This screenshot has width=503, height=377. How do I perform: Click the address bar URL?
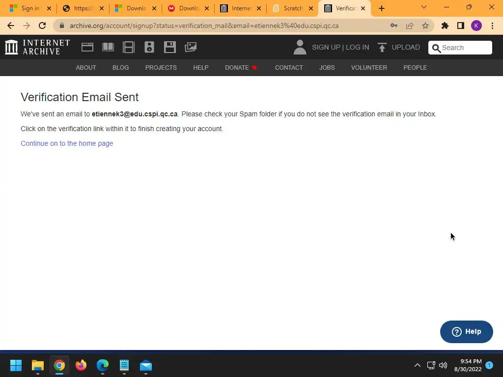(x=204, y=26)
